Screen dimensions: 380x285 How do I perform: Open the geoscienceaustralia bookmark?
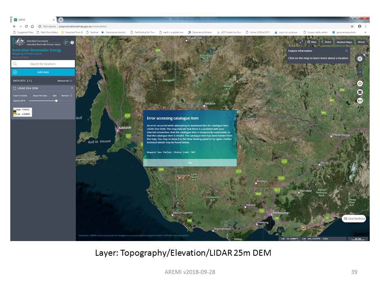(x=344, y=32)
